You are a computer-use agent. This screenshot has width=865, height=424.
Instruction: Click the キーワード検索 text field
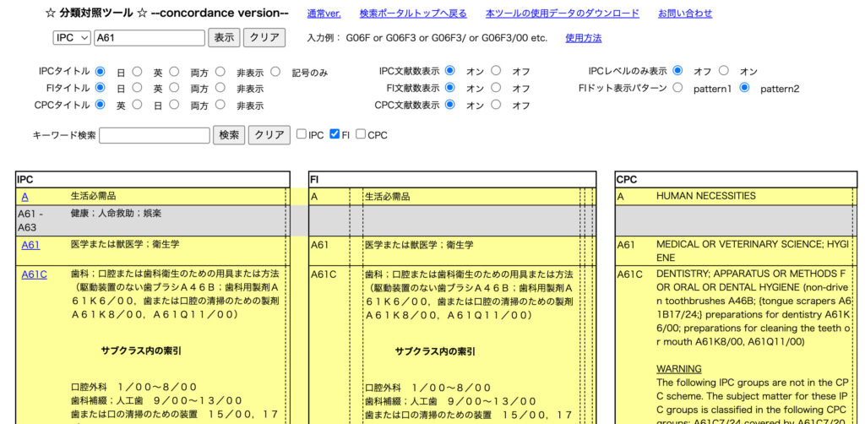(x=155, y=135)
